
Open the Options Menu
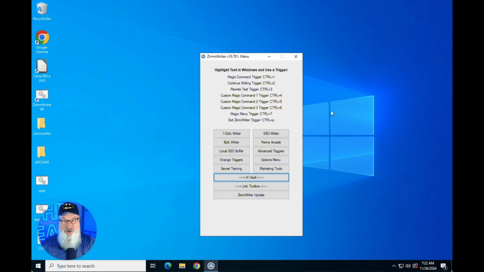pos(271,160)
